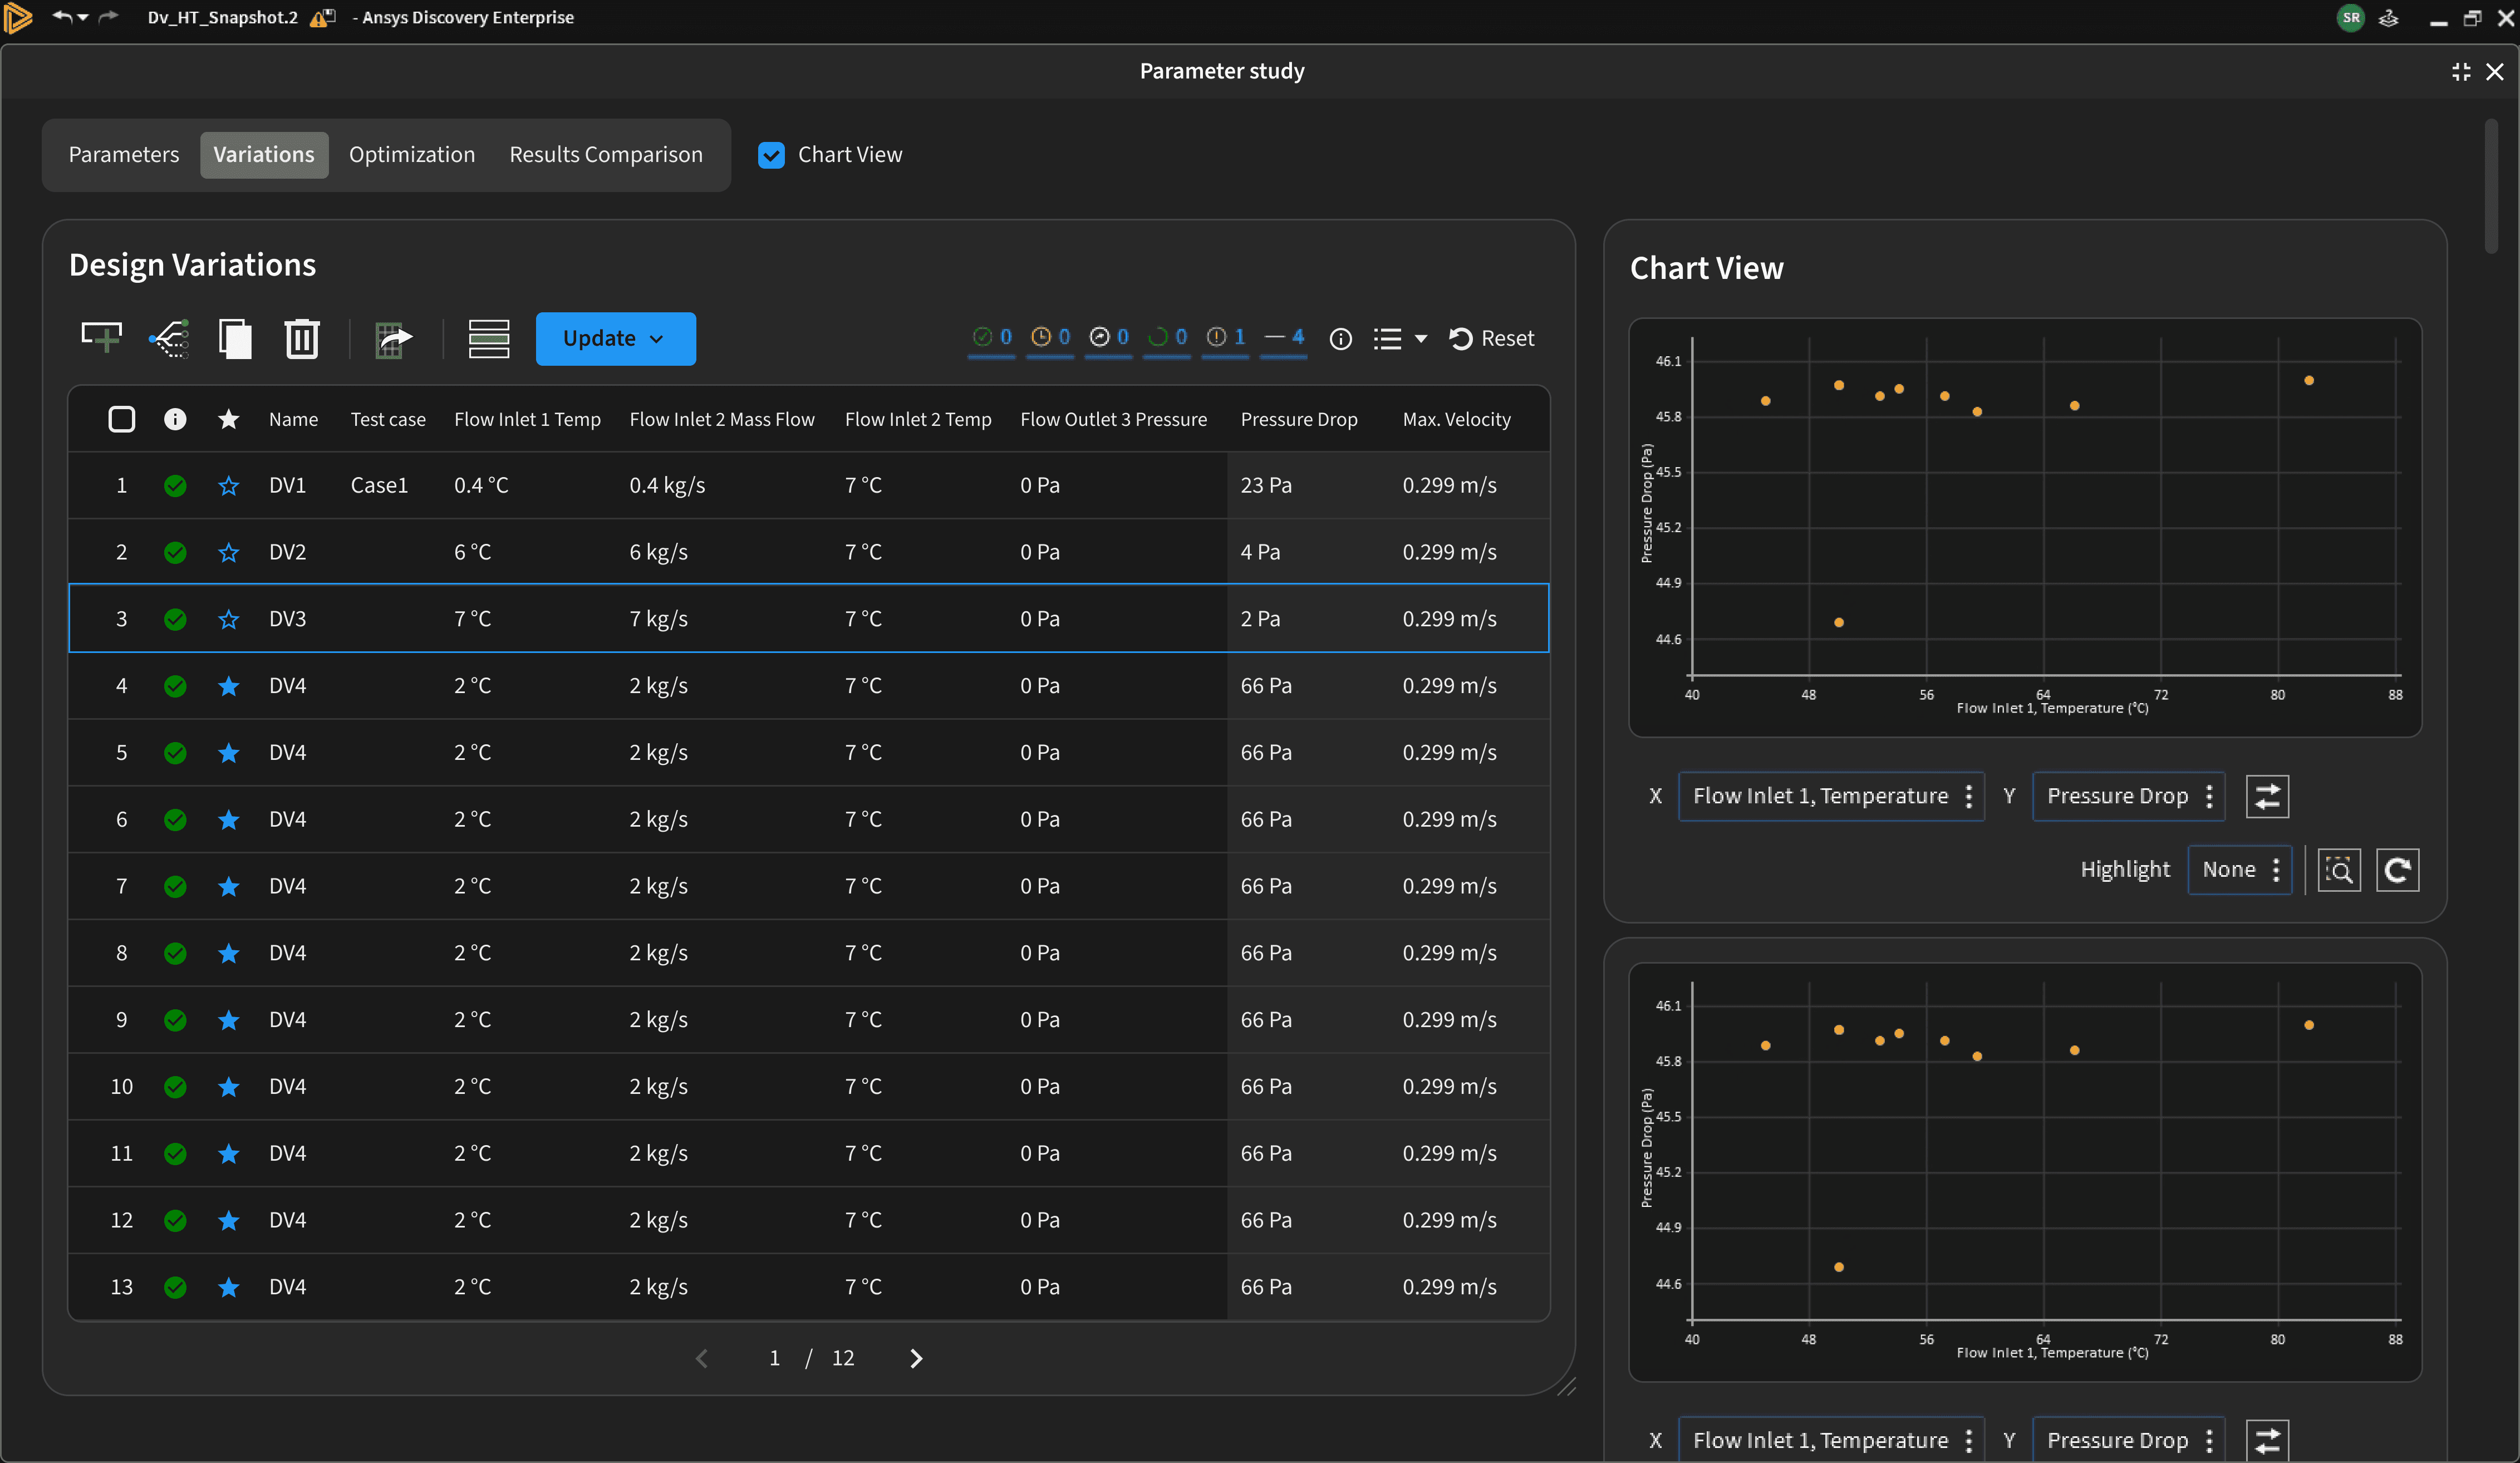Delete selected variations with trash icon
This screenshot has width=2520, height=1463.
(301, 338)
